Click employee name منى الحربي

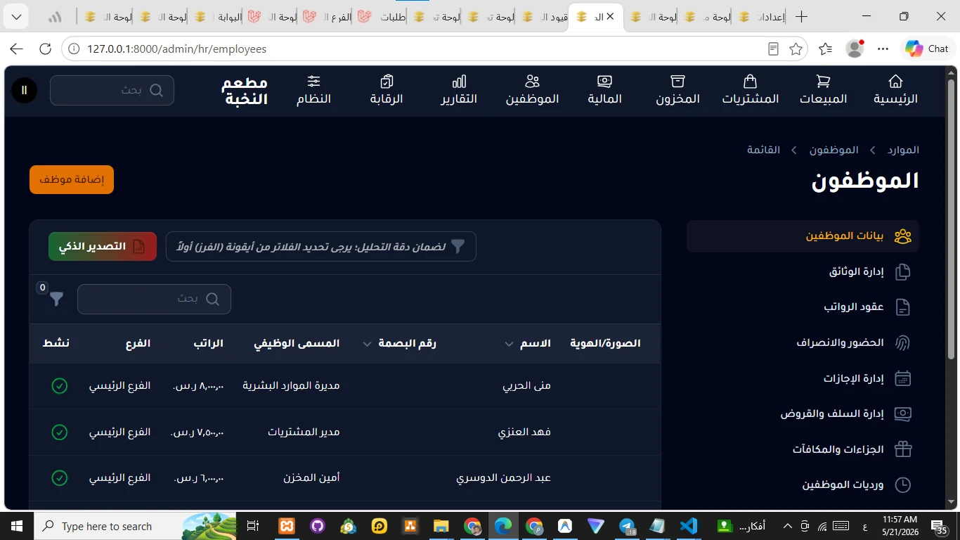526,386
